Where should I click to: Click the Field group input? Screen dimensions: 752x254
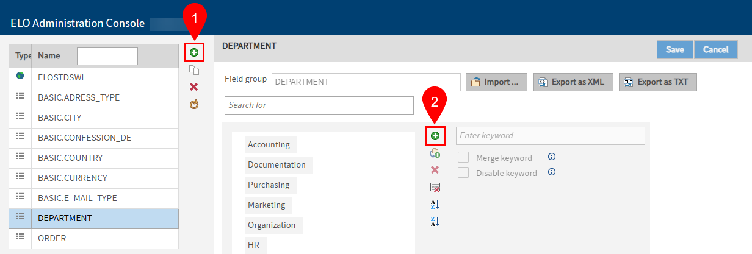pos(366,82)
